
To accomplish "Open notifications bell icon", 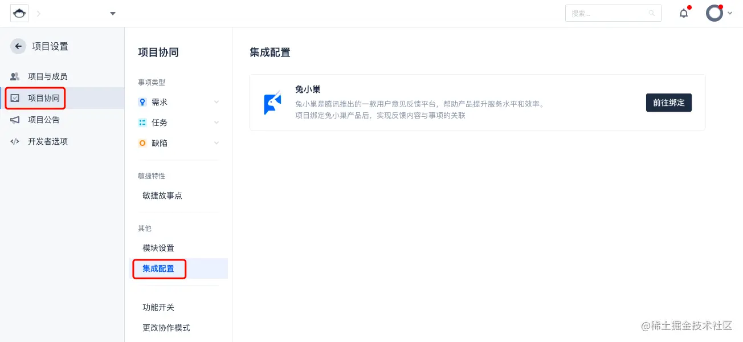I will (x=684, y=13).
